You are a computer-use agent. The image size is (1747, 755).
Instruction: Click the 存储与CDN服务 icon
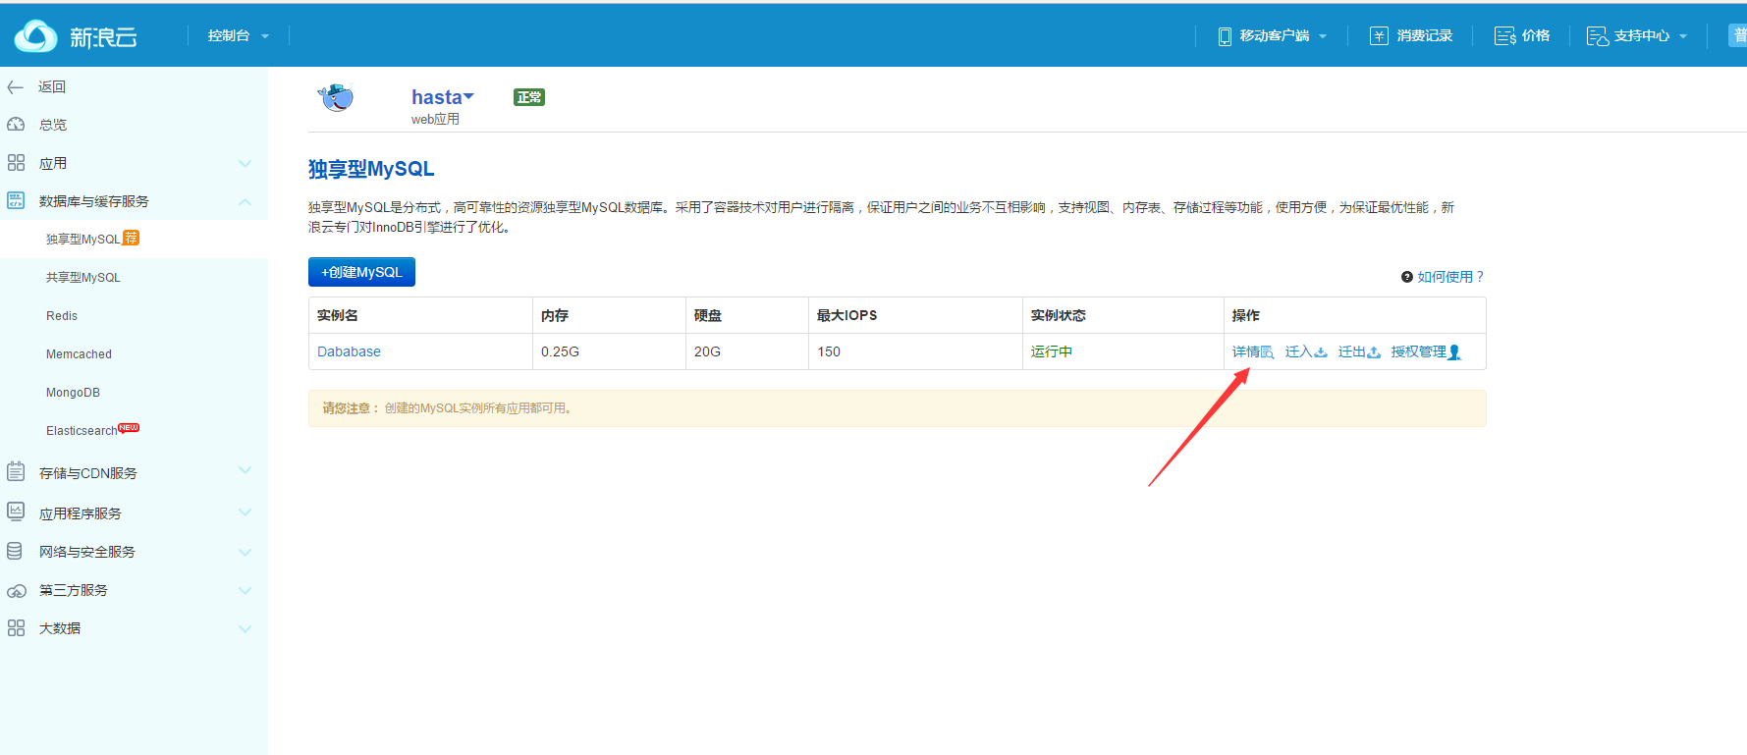16,472
